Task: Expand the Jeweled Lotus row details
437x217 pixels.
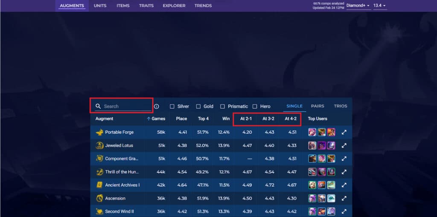Action: pos(344,145)
